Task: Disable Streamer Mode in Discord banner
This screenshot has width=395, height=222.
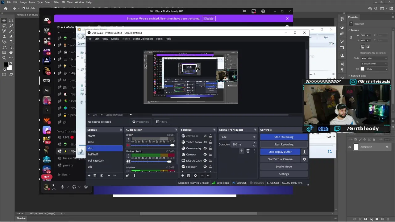Action: (209, 18)
